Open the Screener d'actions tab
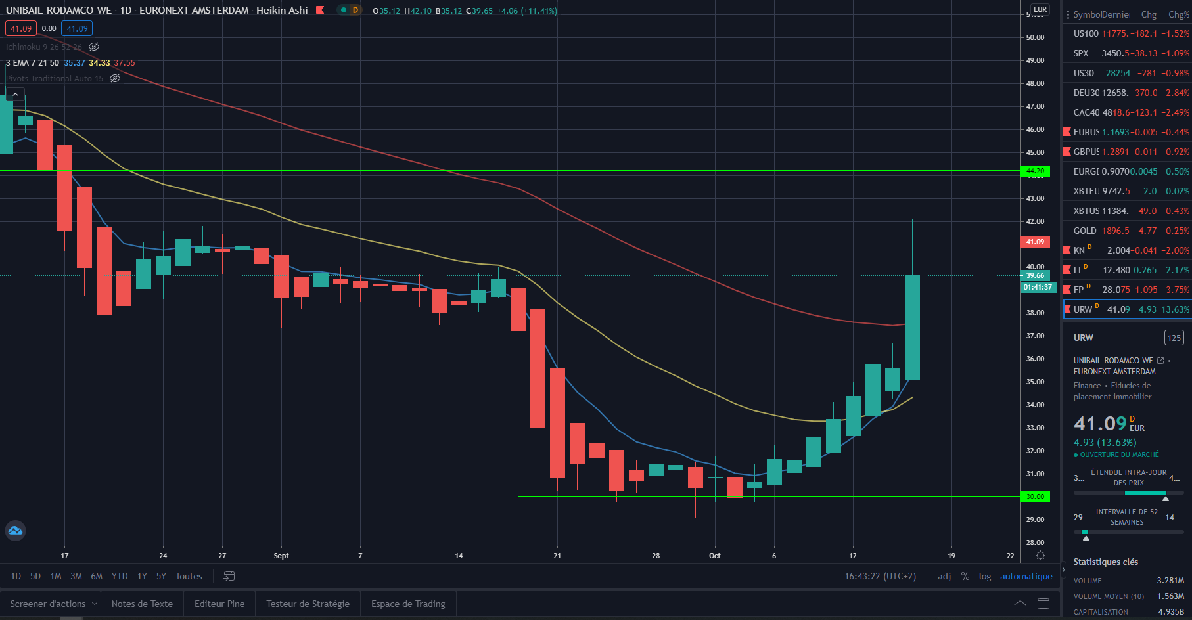The height and width of the screenshot is (620, 1192). (48, 604)
